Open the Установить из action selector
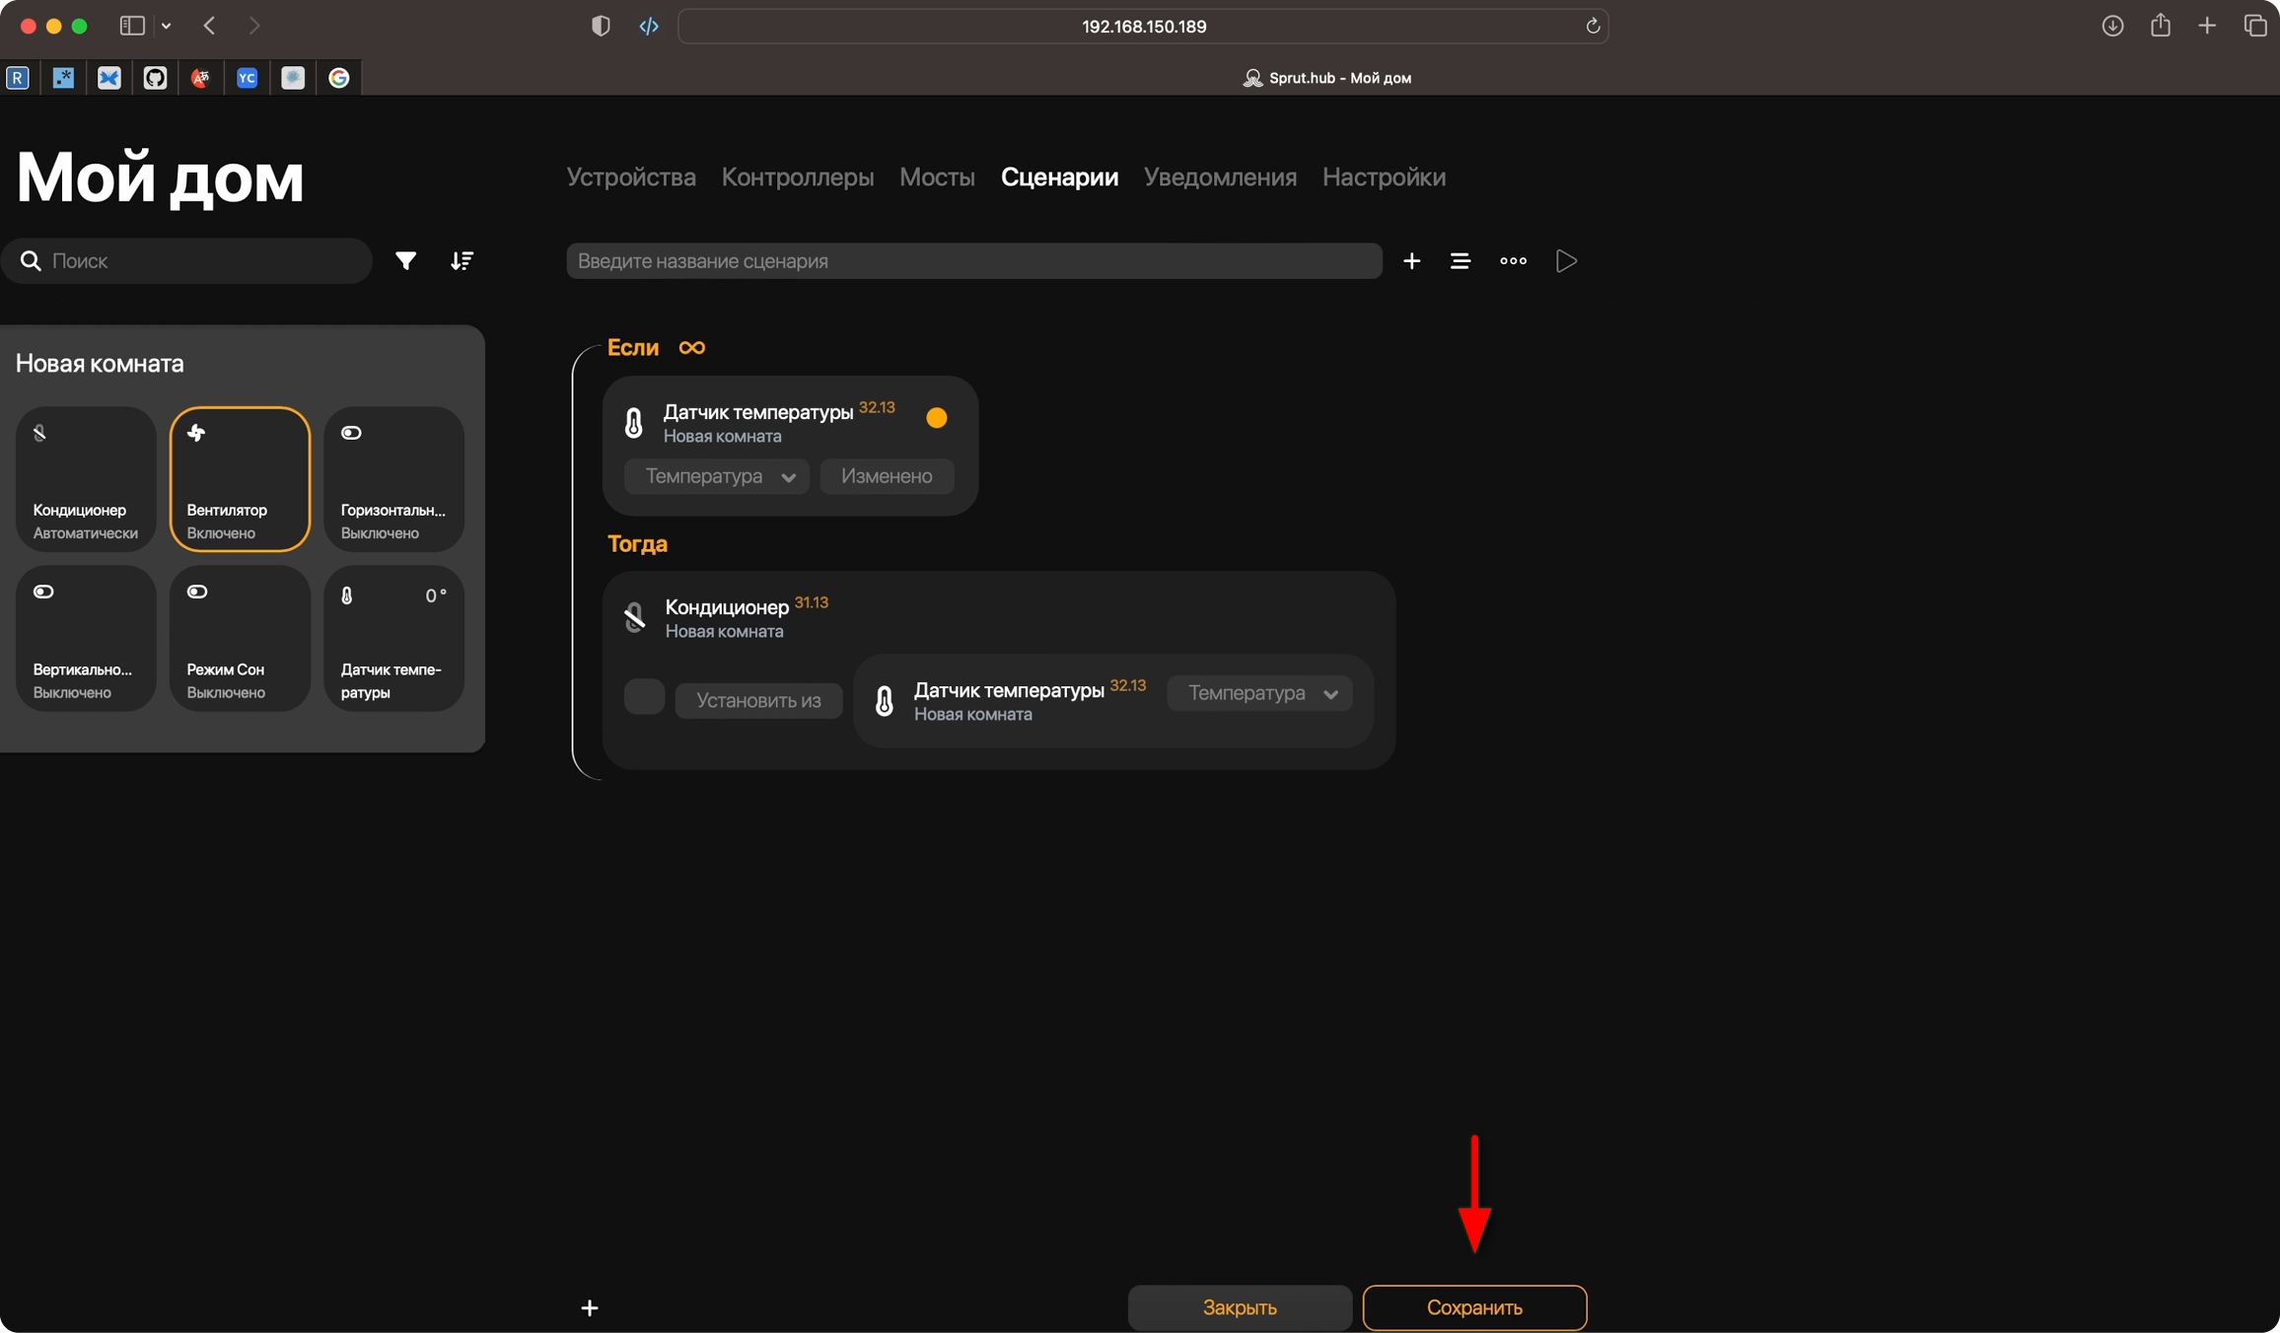 click(x=758, y=700)
